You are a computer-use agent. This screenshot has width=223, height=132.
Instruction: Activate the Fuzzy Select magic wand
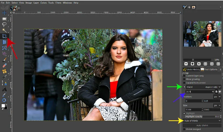tap(4, 31)
